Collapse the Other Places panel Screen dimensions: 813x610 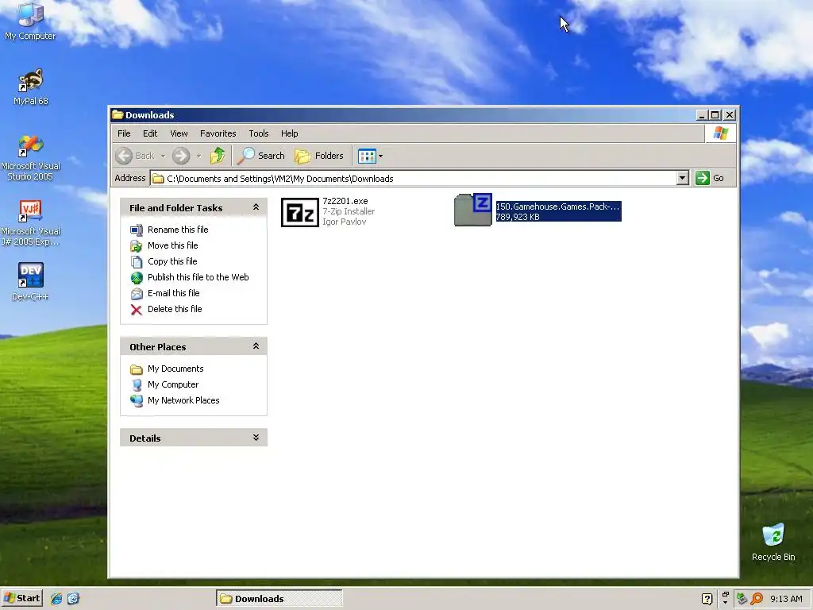click(x=256, y=346)
